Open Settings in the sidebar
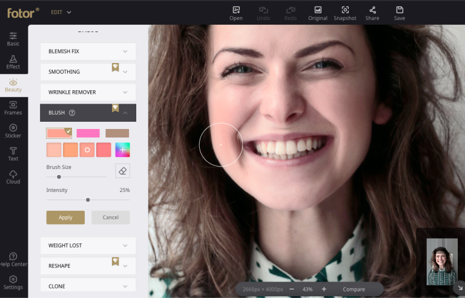This screenshot has width=465, height=298. click(13, 283)
